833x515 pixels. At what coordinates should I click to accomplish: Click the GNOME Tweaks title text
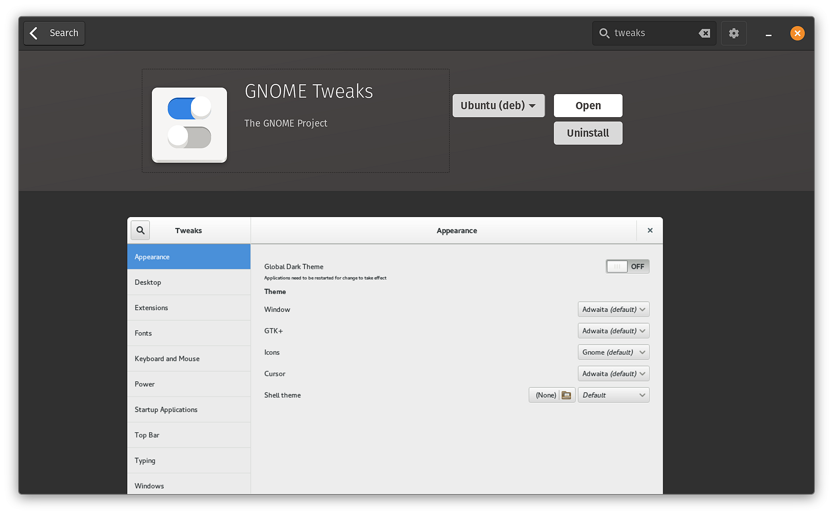(x=309, y=91)
